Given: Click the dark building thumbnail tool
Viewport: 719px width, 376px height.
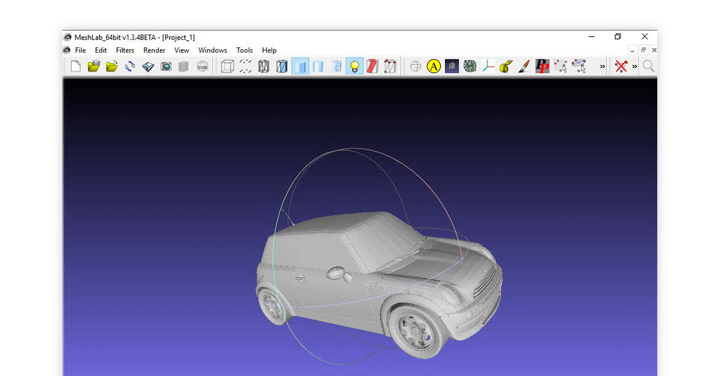Looking at the screenshot, I should (452, 66).
